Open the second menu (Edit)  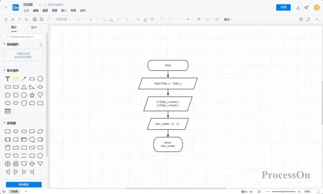pyautogui.click(x=36, y=10)
